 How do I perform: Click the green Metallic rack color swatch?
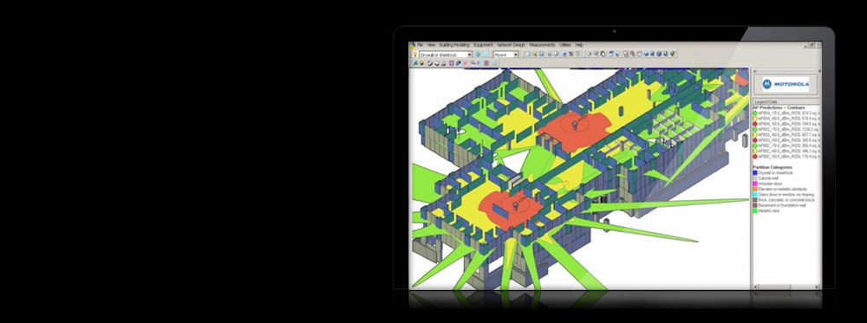pyautogui.click(x=755, y=211)
